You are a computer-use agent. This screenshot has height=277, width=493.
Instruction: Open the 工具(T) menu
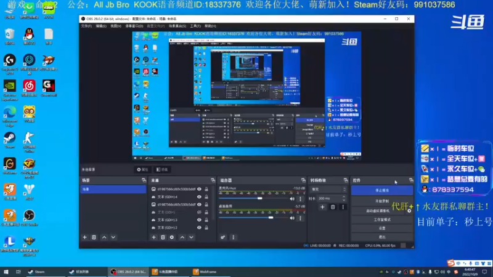[195, 26]
